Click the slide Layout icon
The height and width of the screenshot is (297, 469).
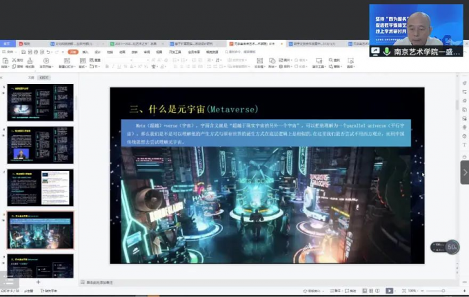83,61
